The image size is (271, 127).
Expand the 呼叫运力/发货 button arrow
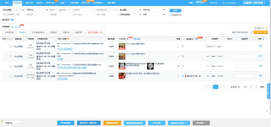click(x=186, y=123)
